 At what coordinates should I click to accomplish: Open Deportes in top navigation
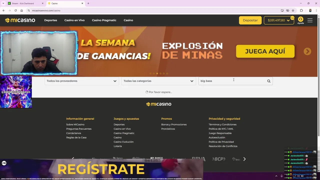(x=50, y=20)
